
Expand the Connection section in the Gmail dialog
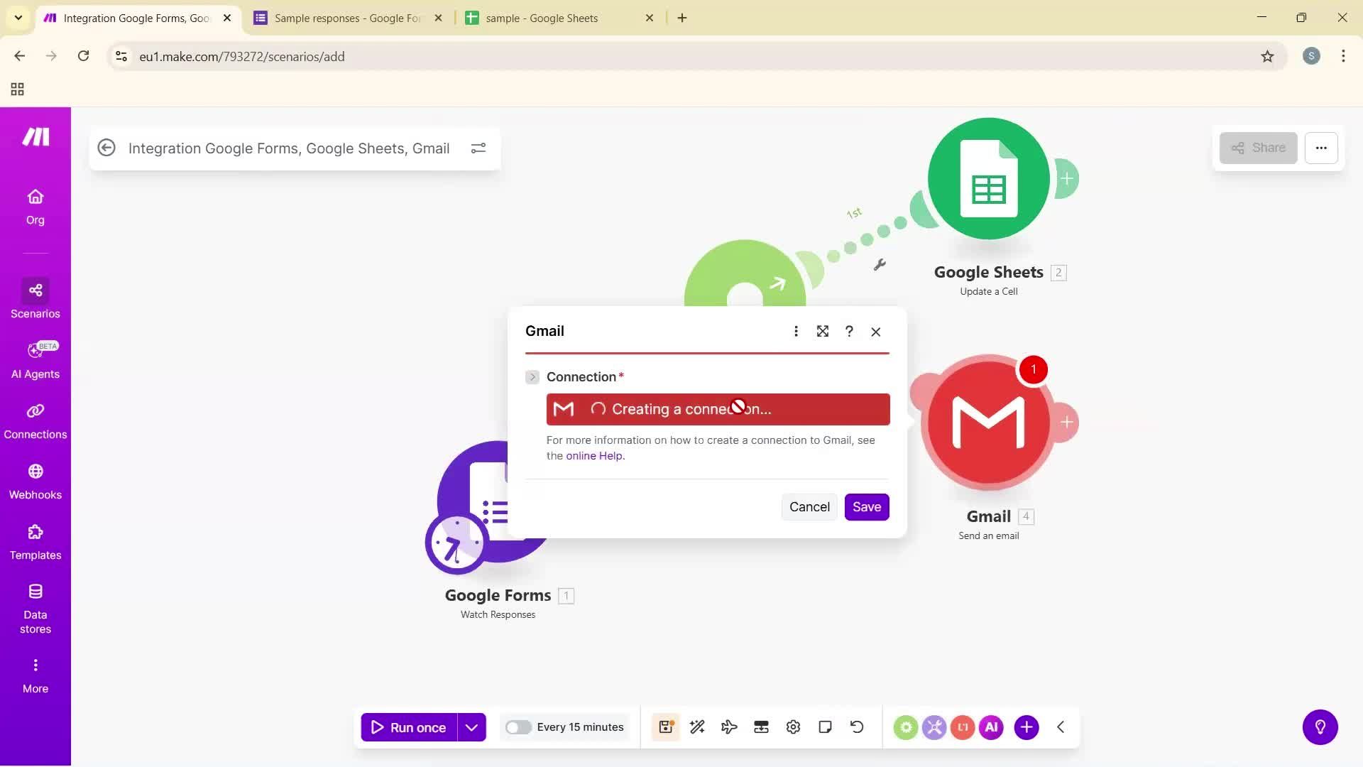[x=532, y=376]
